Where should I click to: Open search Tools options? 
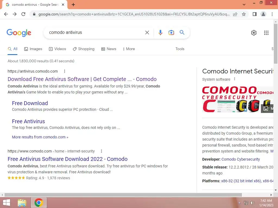(x=180, y=49)
